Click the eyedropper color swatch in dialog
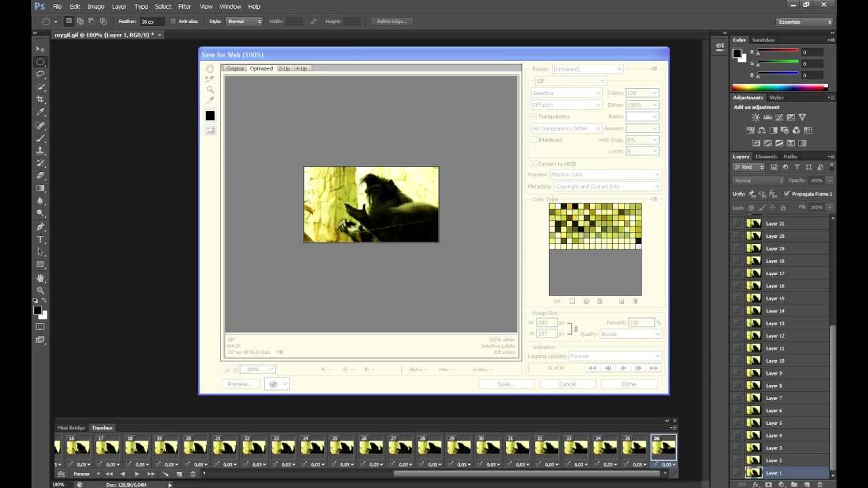This screenshot has width=868, height=488. click(x=210, y=116)
